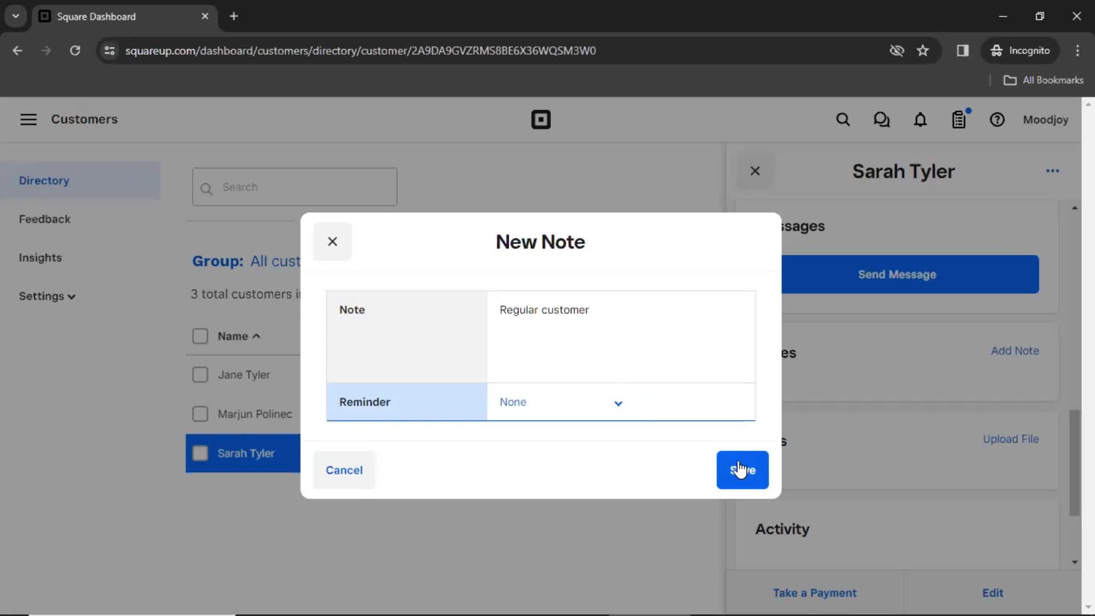
Task: Go to the Directory section
Action: point(80,180)
